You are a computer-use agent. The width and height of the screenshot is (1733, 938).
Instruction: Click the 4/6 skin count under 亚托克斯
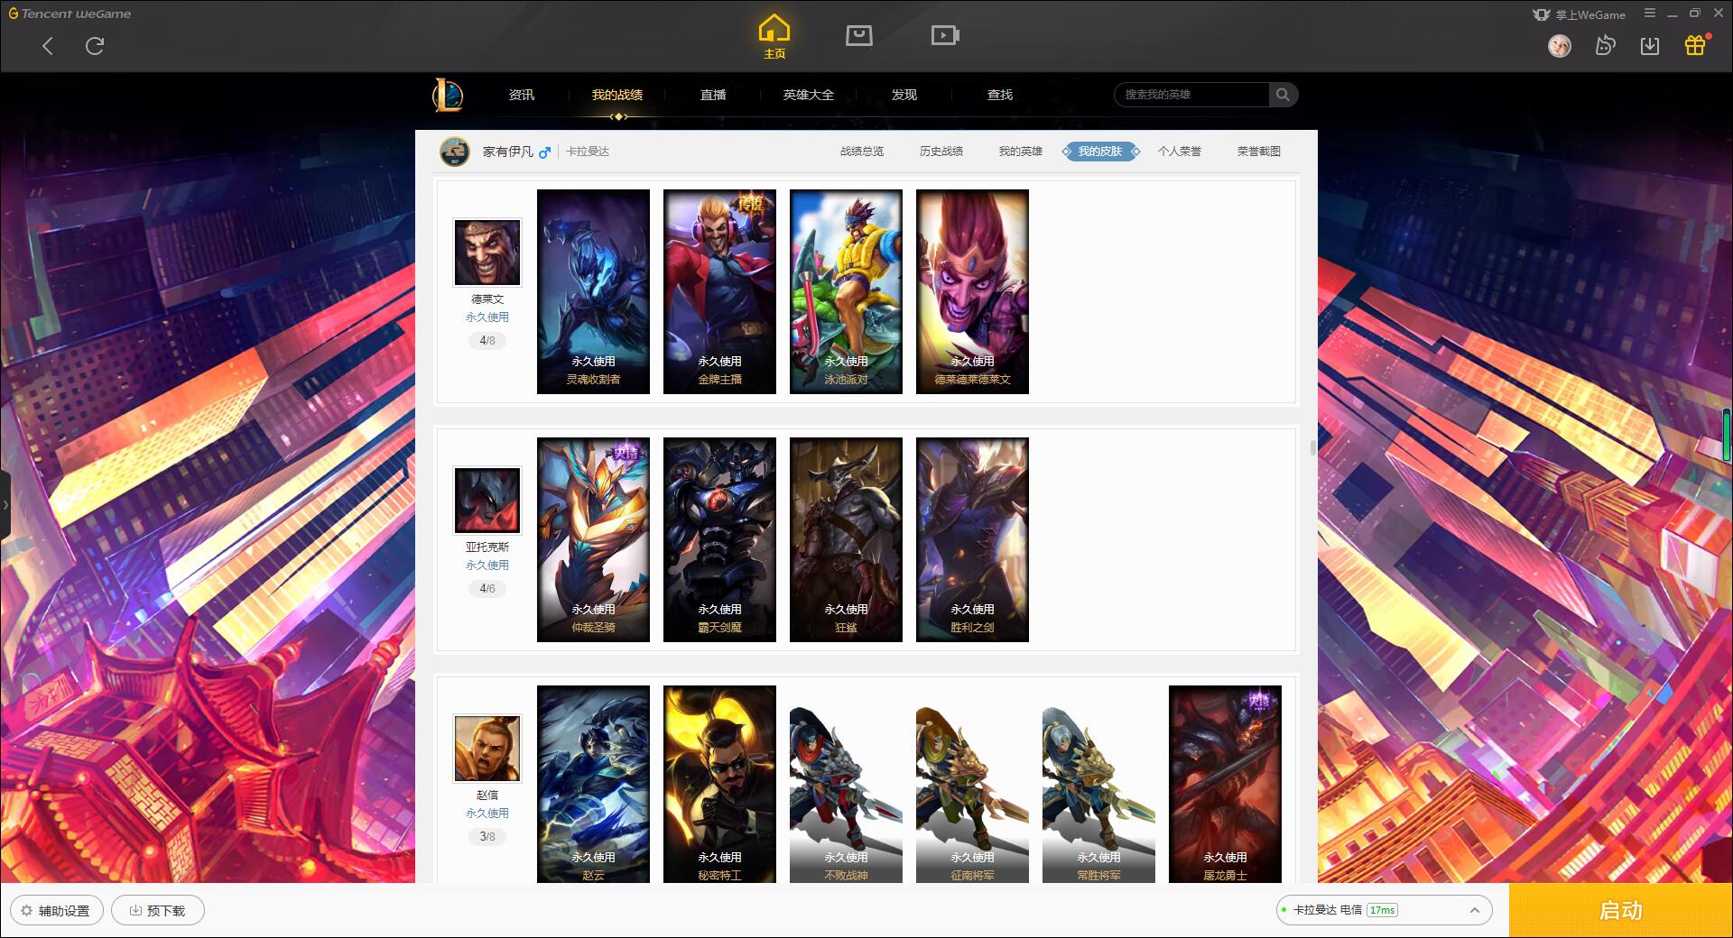tap(487, 589)
